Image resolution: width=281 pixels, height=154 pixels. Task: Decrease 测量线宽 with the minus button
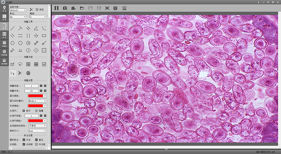pos(41,86)
